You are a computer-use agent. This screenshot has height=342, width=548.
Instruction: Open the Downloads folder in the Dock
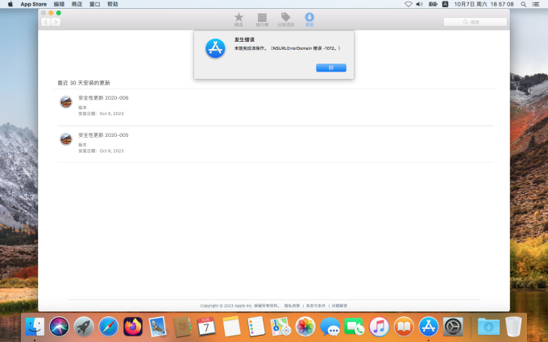pyautogui.click(x=488, y=327)
